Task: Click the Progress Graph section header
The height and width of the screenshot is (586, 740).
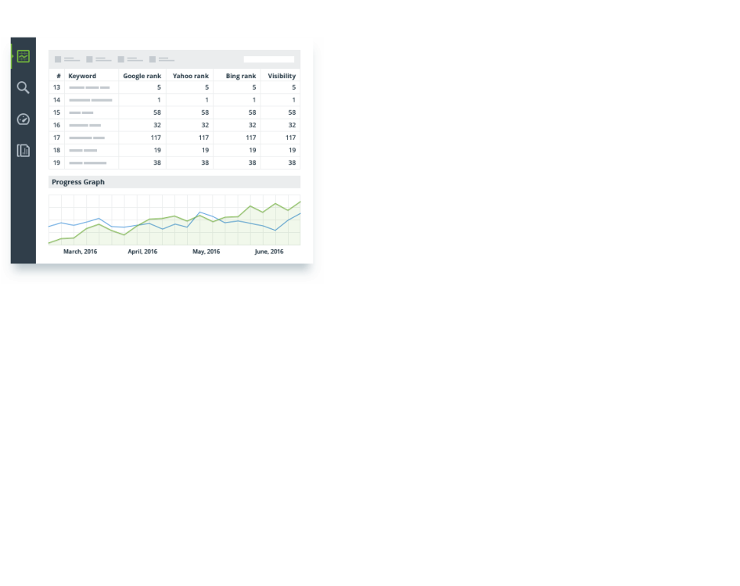Action: [174, 182]
